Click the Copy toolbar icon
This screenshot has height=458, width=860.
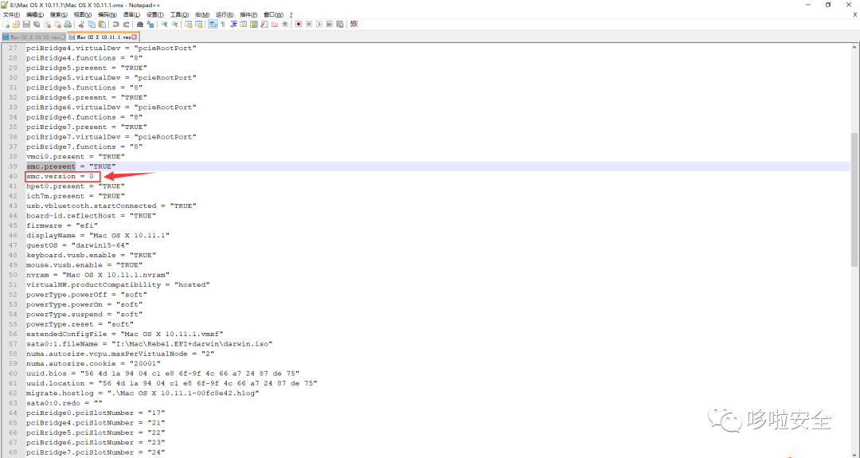tap(92, 24)
